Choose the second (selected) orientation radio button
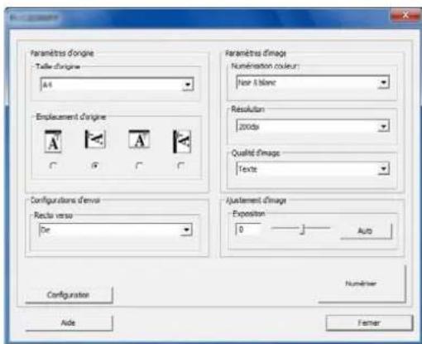Image resolution: width=422 pixels, height=344 pixels. tap(95, 166)
